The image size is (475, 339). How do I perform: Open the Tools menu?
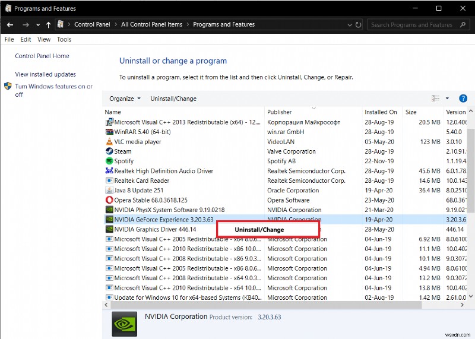pyautogui.click(x=64, y=39)
